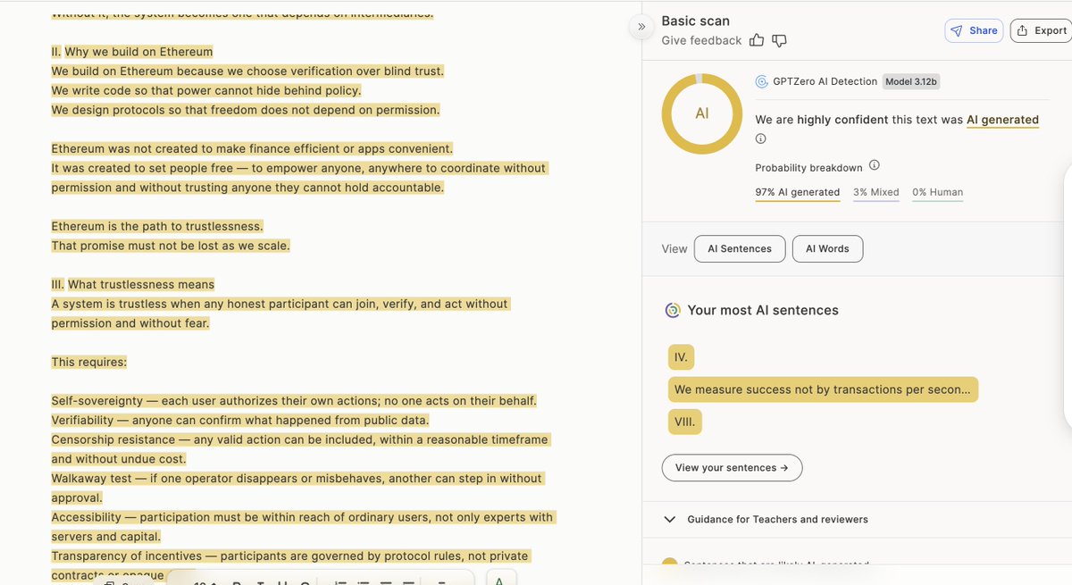This screenshot has width=1072, height=585.
Task: Select the 3% Mixed breakdown
Action: tap(875, 192)
